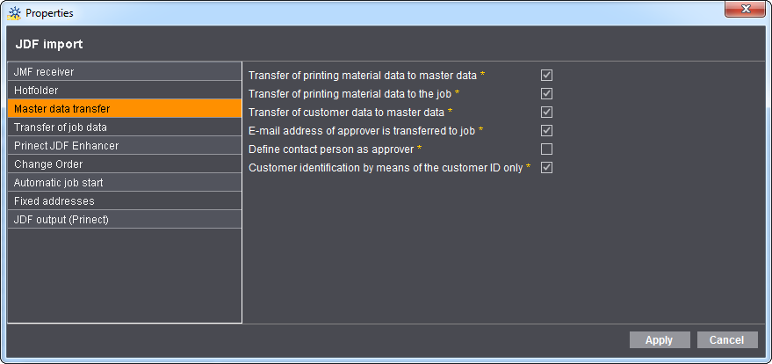
Task: Open the Fixed addresses section
Action: (x=124, y=200)
